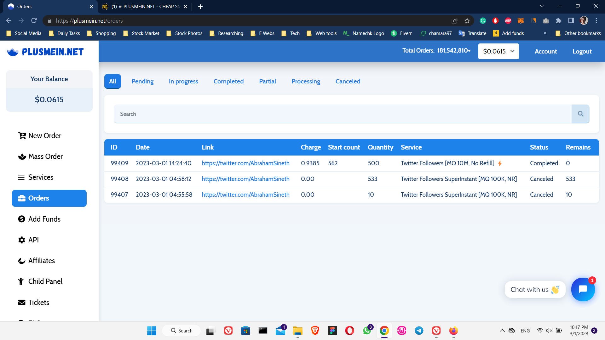Open a new browser tab
The width and height of the screenshot is (605, 340).
click(x=200, y=7)
